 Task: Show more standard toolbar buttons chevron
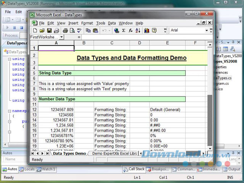point(165,30)
